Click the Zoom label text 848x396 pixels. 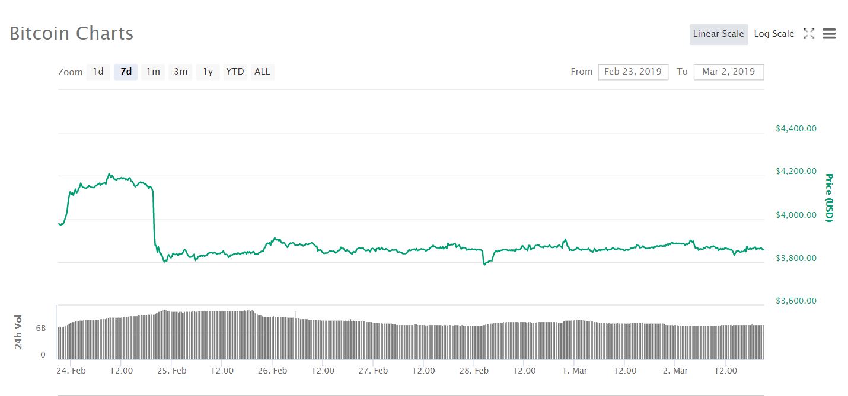(x=71, y=72)
